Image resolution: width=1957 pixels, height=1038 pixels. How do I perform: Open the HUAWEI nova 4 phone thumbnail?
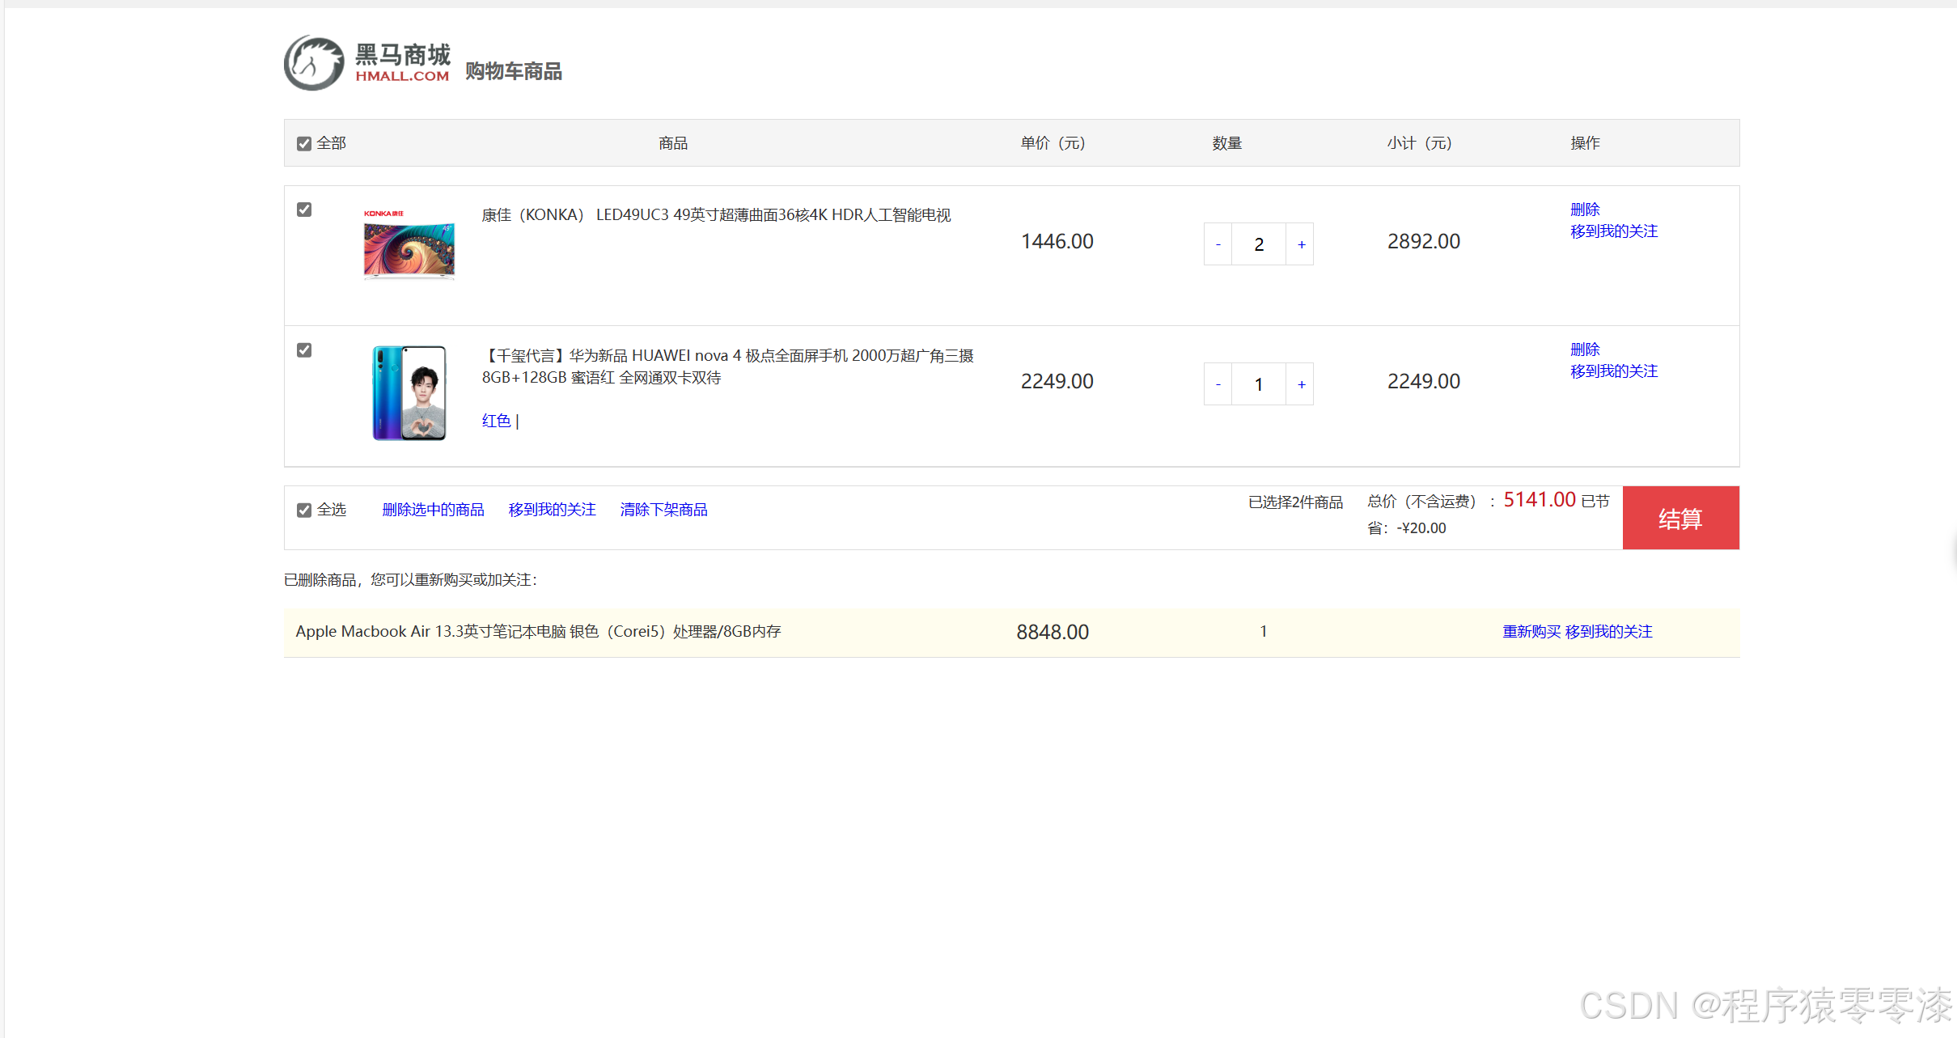pyautogui.click(x=409, y=392)
